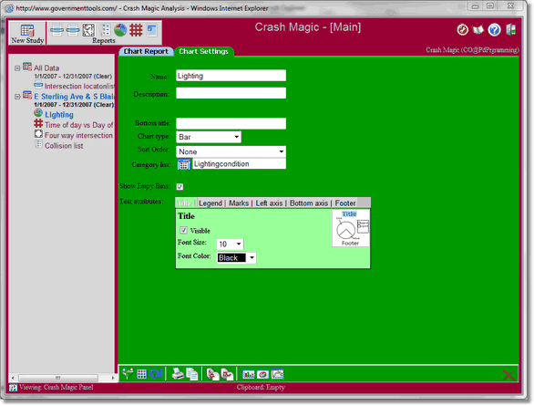
Task: Collapse the E Sterling Ave tree node
Action: click(17, 97)
